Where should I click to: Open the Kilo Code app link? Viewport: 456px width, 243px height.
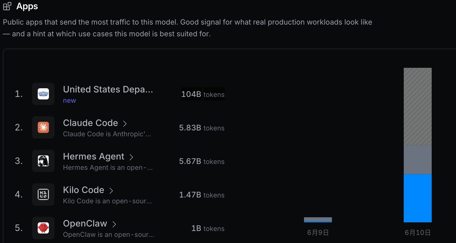click(x=84, y=190)
